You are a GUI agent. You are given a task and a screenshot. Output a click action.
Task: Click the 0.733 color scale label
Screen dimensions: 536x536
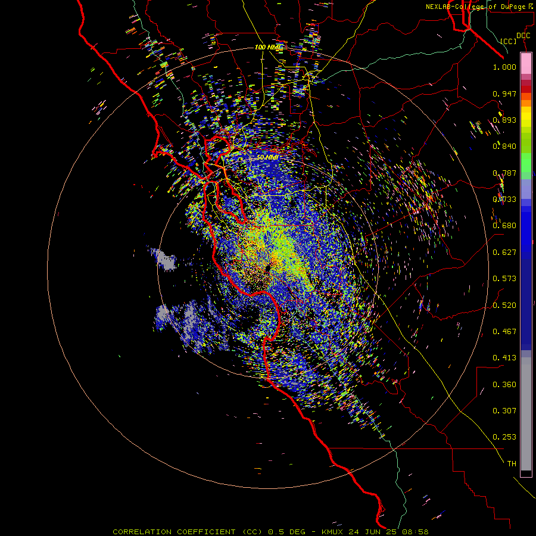point(504,200)
